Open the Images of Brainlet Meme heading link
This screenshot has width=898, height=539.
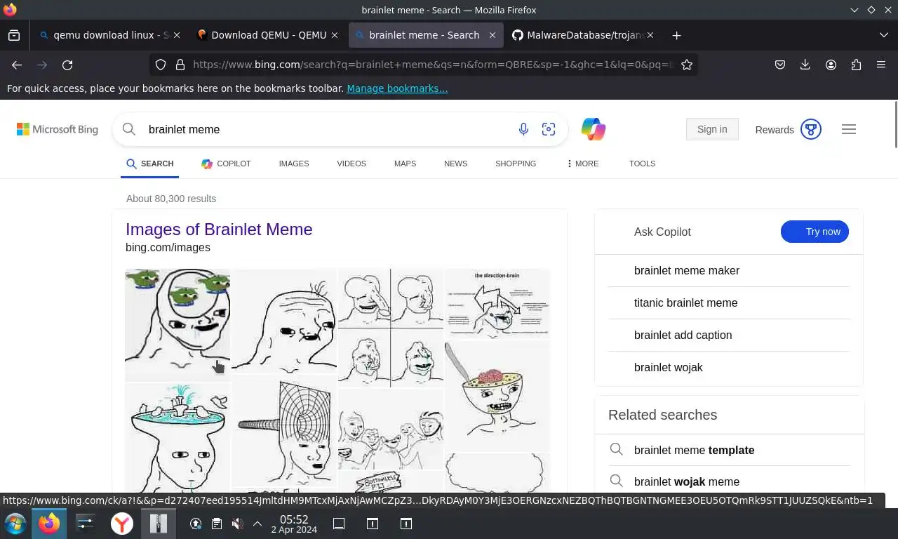[219, 229]
